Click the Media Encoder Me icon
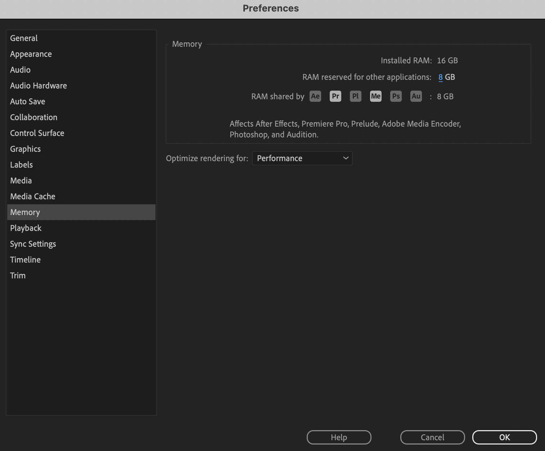This screenshot has width=545, height=451. tap(376, 96)
